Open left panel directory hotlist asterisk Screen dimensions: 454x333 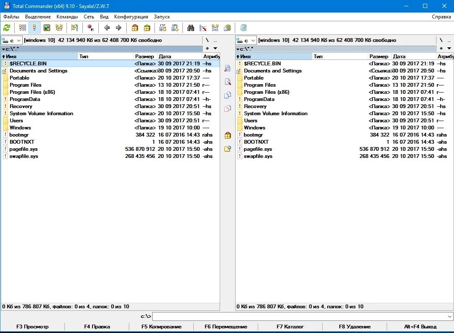[x=207, y=49]
